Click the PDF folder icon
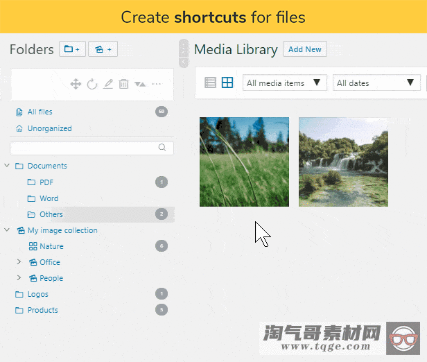 point(32,182)
